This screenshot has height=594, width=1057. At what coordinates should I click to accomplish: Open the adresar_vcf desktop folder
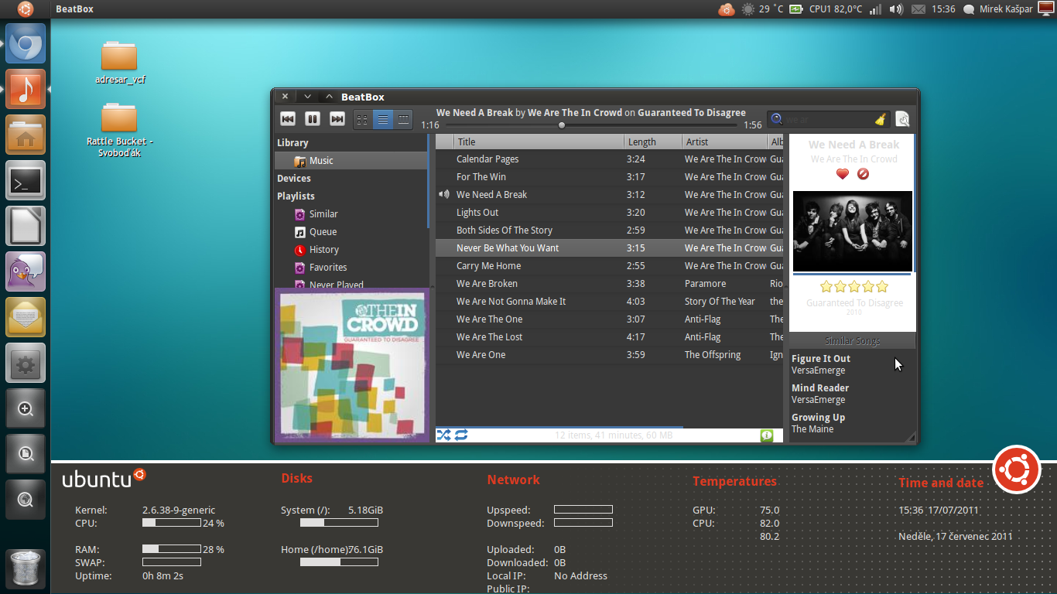pos(119,61)
